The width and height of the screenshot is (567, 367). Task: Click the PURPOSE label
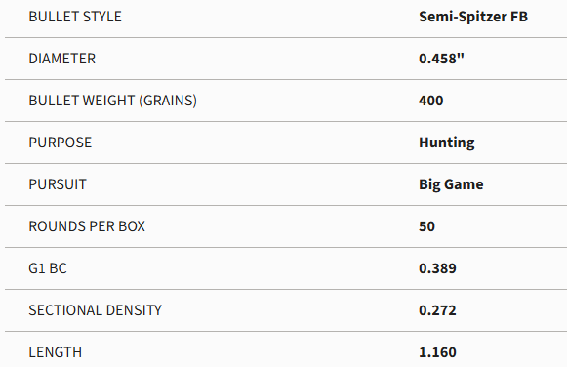pyautogui.click(x=61, y=143)
